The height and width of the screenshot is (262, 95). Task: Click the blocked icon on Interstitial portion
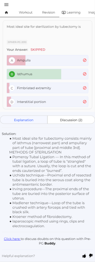(x=85, y=102)
